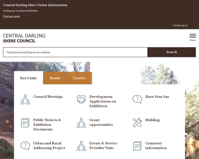Open Public Notices & Exhibition Documents link
The width and height of the screenshot is (199, 159).
tap(47, 125)
